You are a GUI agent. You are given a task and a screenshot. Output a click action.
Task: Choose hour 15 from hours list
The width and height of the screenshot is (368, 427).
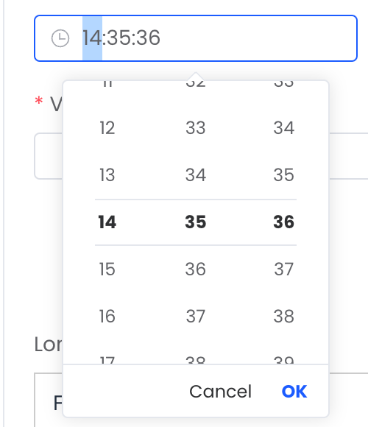[x=107, y=269]
